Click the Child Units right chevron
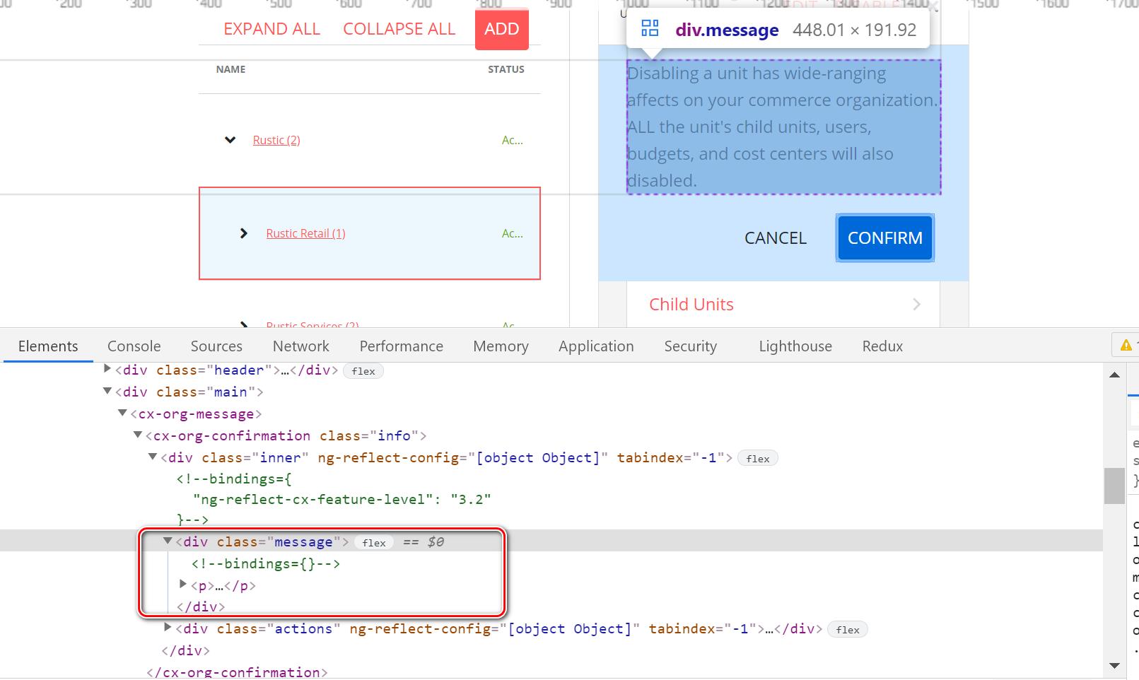1139x680 pixels. (916, 305)
